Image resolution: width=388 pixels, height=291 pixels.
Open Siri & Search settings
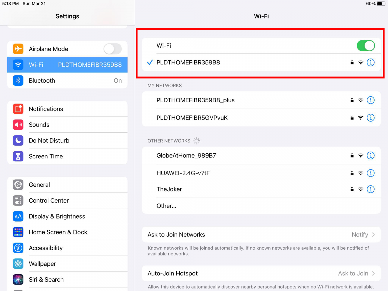(x=46, y=279)
